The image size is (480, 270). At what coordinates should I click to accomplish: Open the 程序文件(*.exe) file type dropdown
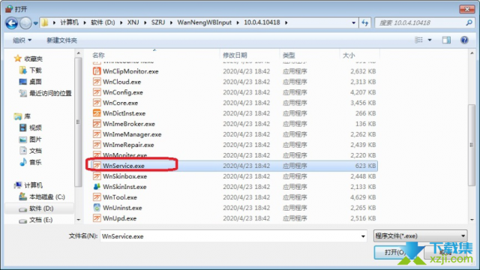point(420,236)
